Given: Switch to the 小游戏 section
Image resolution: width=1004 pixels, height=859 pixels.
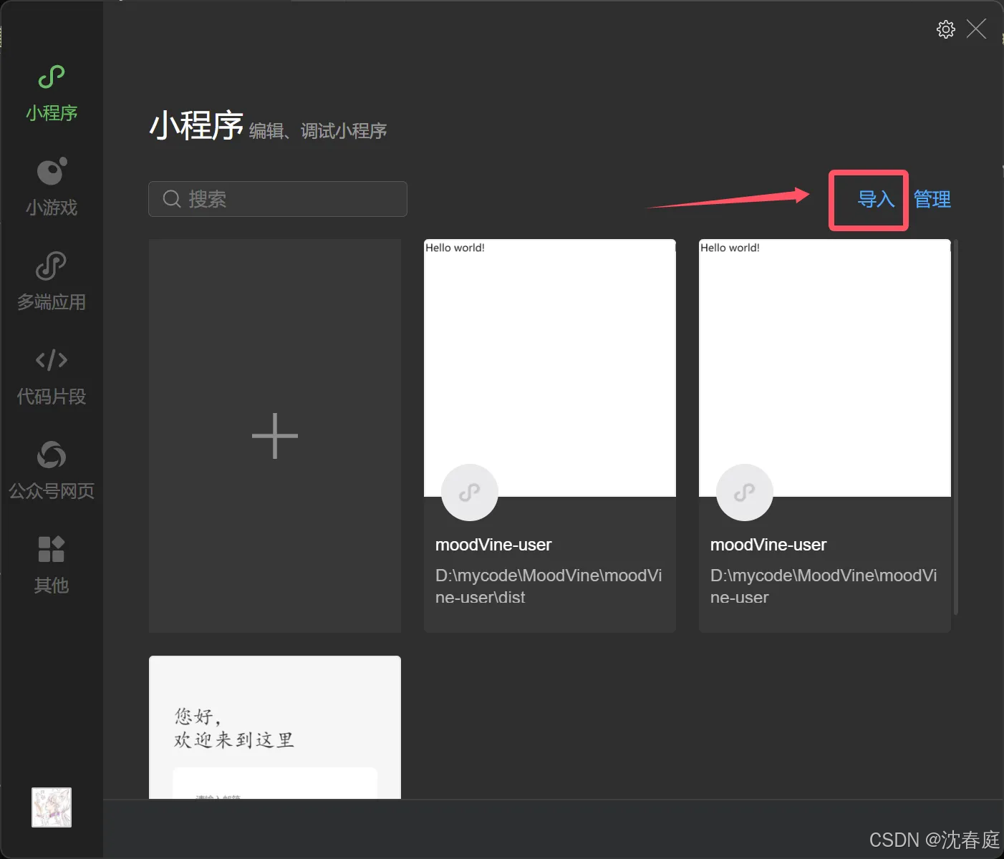Looking at the screenshot, I should tap(51, 188).
